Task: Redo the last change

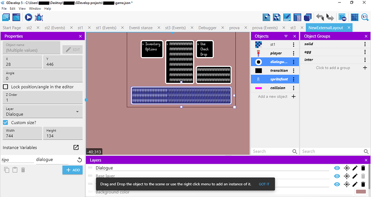Action: 330,17
